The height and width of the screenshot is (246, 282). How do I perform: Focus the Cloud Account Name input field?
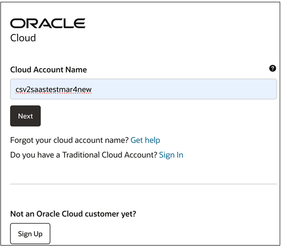click(144, 89)
